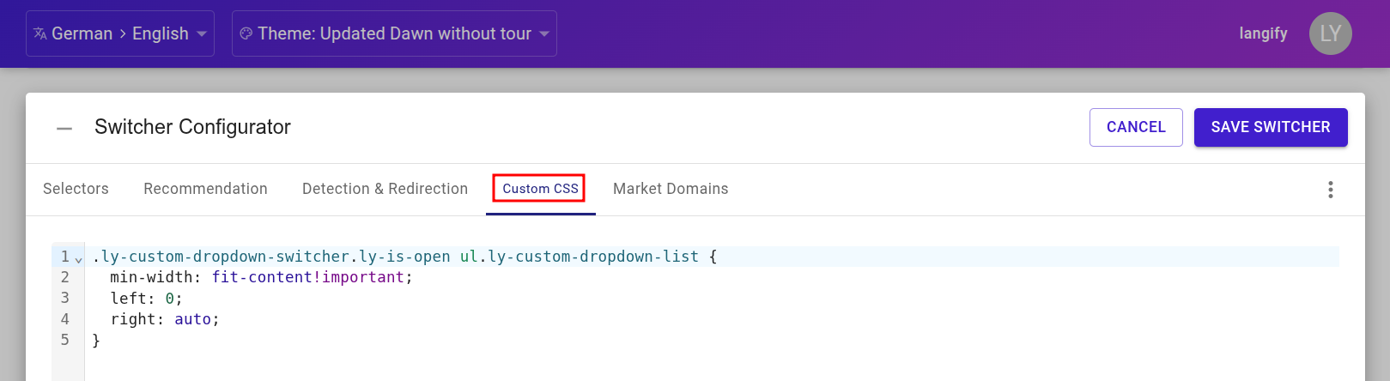Select the Custom CSS tab
Viewport: 1390px width, 381px height.
540,189
